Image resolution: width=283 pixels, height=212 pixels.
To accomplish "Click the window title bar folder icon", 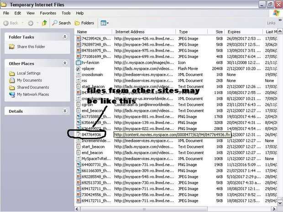I will pyautogui.click(x=4, y=4).
